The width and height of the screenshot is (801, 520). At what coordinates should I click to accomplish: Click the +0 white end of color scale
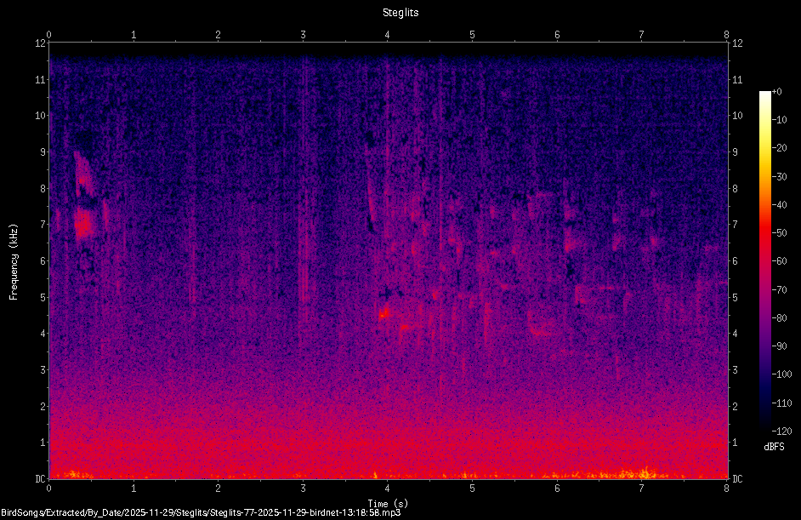pos(777,92)
